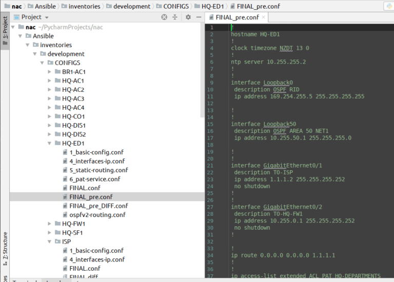Click FINAL_pre.conf in the breadcrumb bar

point(255,6)
